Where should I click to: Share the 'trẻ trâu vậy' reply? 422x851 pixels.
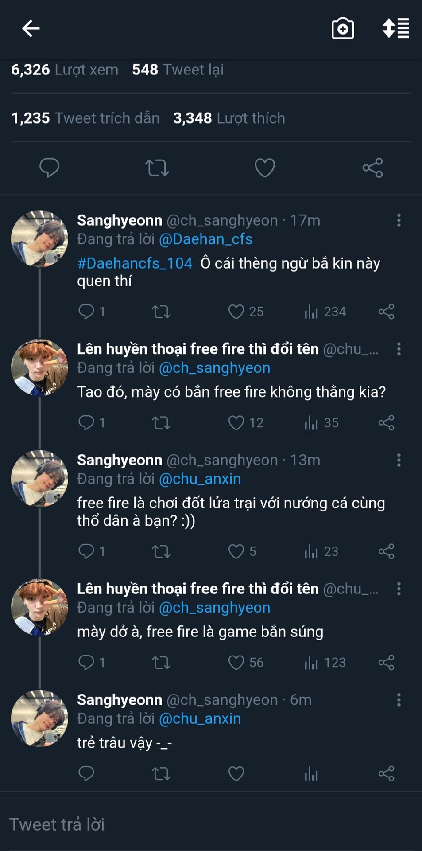pos(386,774)
